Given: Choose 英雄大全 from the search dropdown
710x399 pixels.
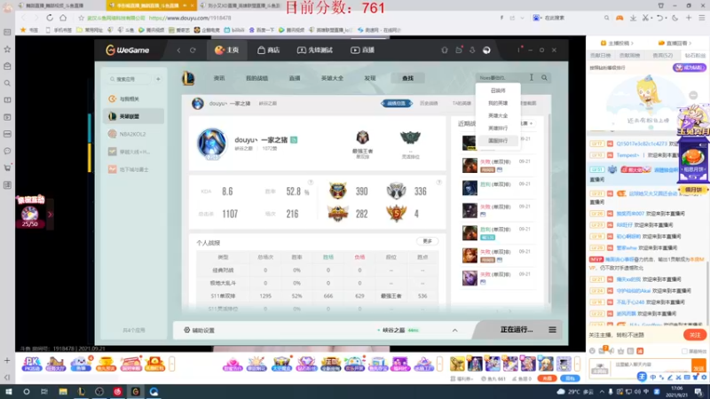Looking at the screenshot, I should pos(498,116).
